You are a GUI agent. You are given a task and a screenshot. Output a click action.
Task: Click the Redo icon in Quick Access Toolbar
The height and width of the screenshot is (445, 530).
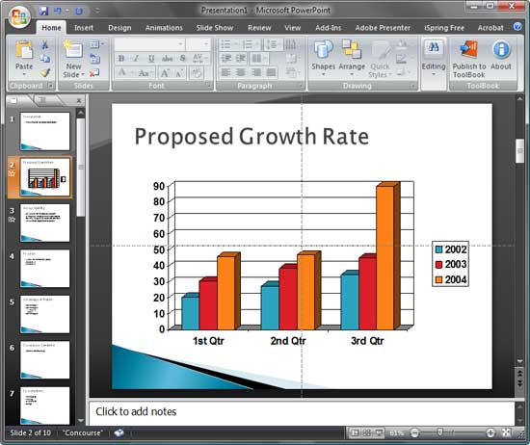coord(79,11)
